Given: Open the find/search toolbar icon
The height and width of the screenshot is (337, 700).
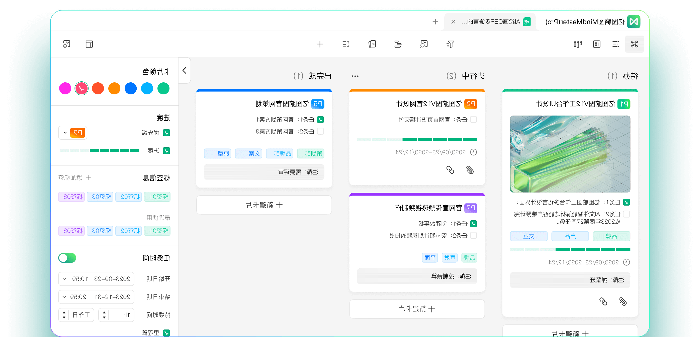Looking at the screenshot, I should point(424,44).
